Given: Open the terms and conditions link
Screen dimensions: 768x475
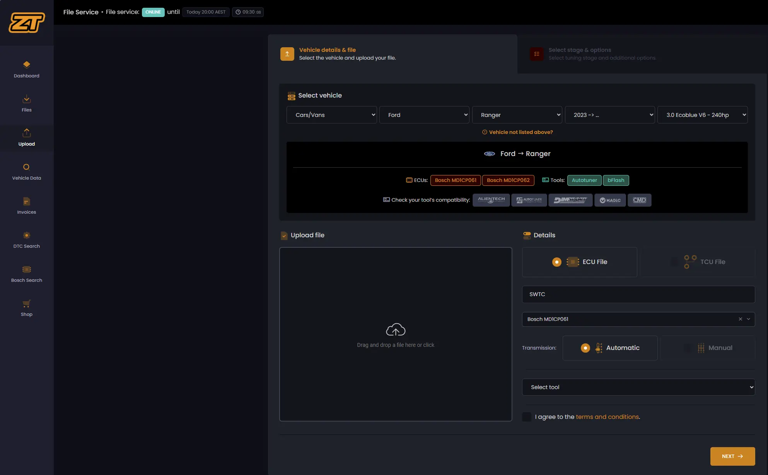Looking at the screenshot, I should click(x=607, y=417).
